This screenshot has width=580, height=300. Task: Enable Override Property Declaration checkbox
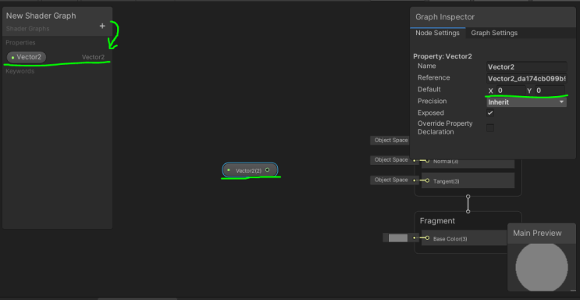click(490, 128)
